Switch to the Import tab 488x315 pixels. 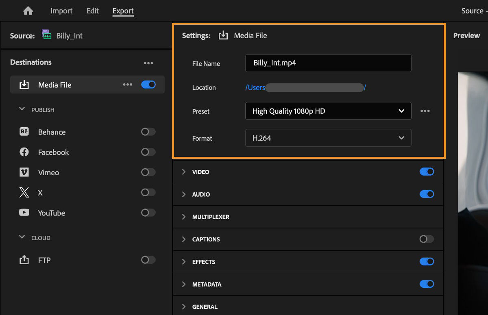(x=61, y=11)
